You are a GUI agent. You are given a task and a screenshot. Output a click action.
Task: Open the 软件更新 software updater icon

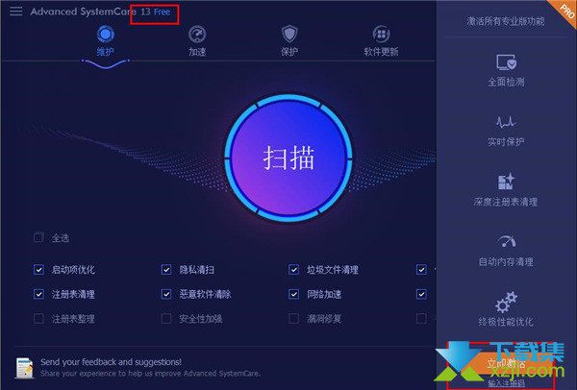click(x=381, y=35)
